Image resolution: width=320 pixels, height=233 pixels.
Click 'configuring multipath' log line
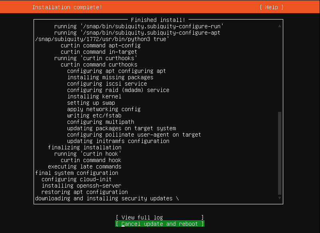pyautogui.click(x=101, y=122)
